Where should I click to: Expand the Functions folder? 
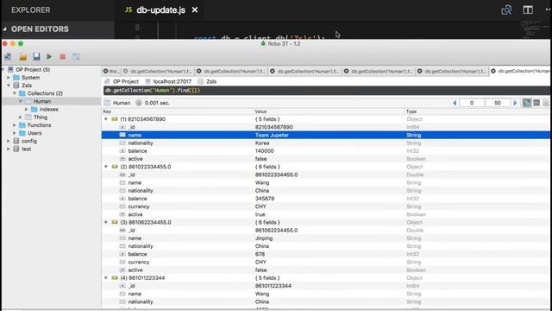tap(15, 125)
